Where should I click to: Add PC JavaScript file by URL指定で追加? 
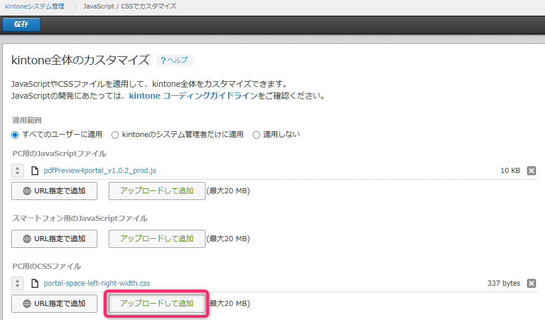(x=54, y=191)
